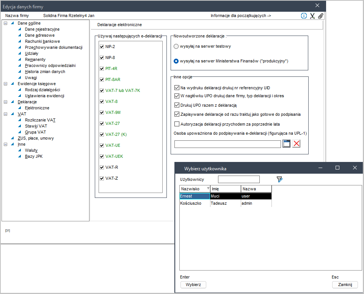The height and width of the screenshot is (294, 364).
Task: Collapse the Inne tree node
Action: [6, 144]
